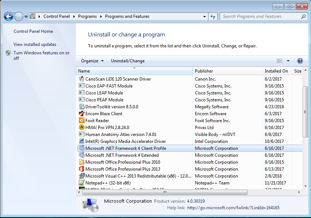Click publisher Privax Ltd cell

[204, 128]
